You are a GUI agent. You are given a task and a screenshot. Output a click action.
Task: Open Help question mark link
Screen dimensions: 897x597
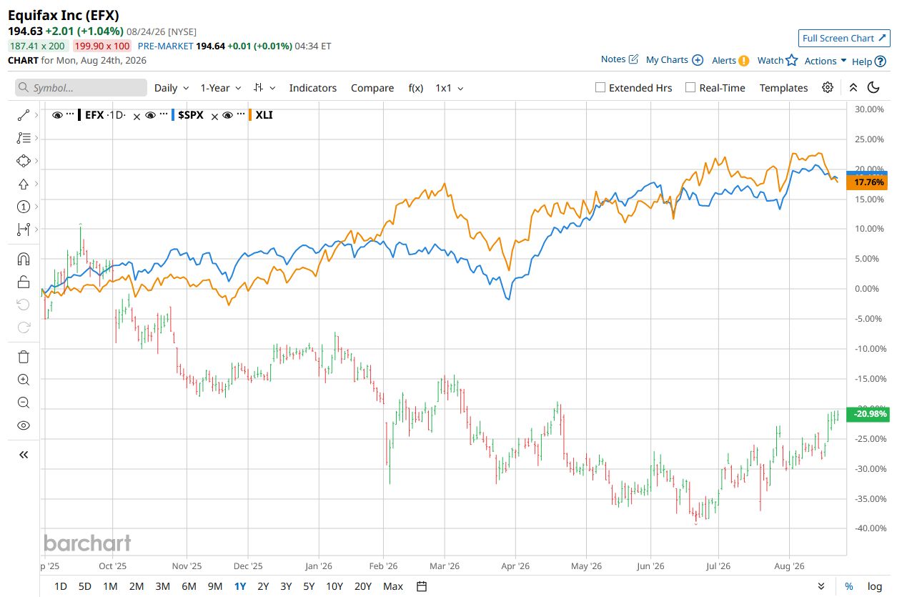[x=868, y=61]
